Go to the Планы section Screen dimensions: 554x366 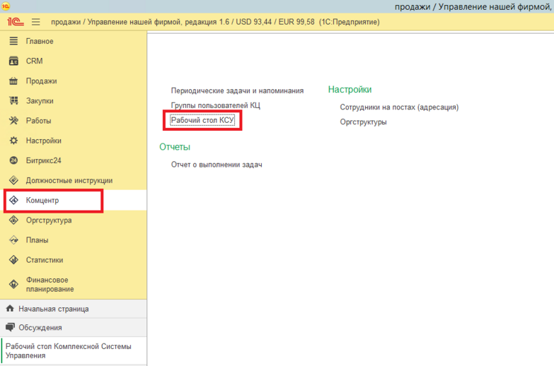tap(73, 240)
